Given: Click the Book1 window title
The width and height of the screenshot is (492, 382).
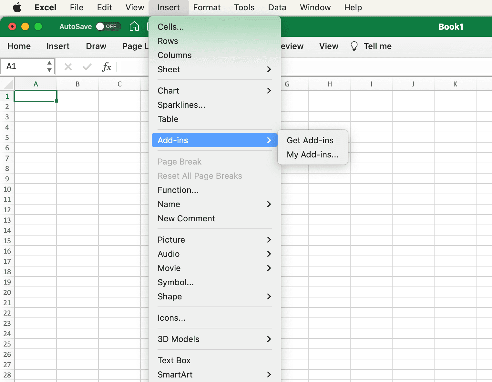Looking at the screenshot, I should click(x=451, y=27).
